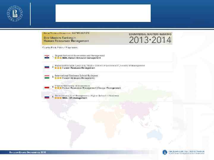This screenshot has width=214, height=160.
Task: Select Human Resources Management (Change Management) text
Action: pyautogui.click(x=92, y=88)
